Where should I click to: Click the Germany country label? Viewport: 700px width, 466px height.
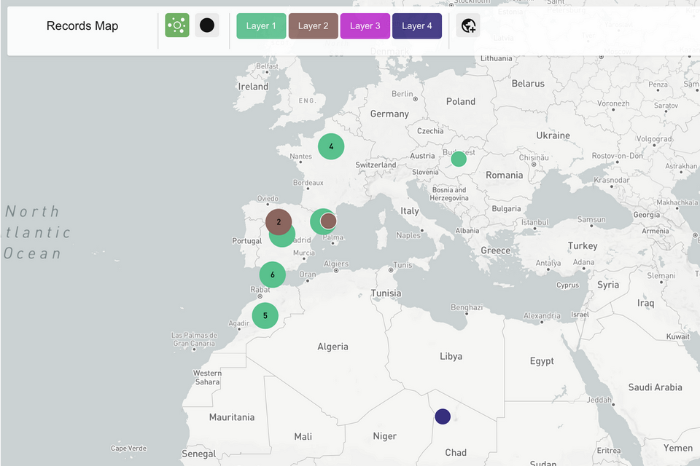click(x=389, y=114)
